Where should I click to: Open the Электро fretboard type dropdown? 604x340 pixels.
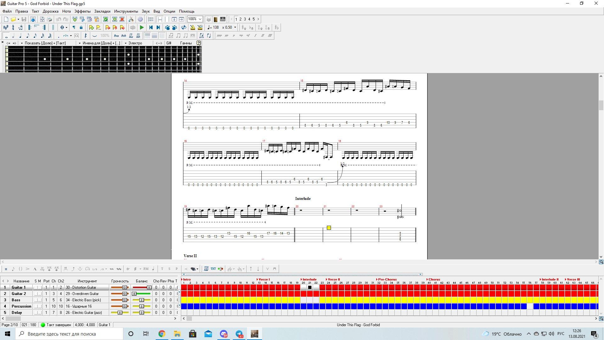pyautogui.click(x=126, y=43)
